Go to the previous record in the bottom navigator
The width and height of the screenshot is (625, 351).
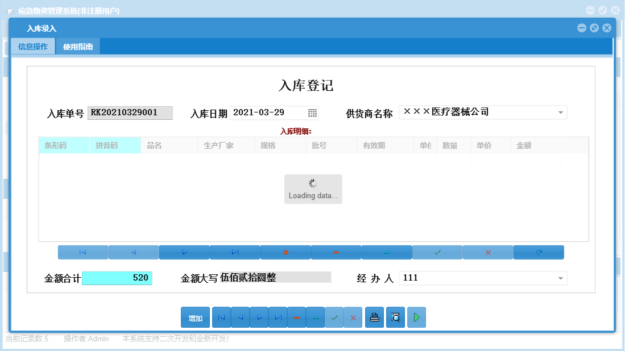[240, 317]
